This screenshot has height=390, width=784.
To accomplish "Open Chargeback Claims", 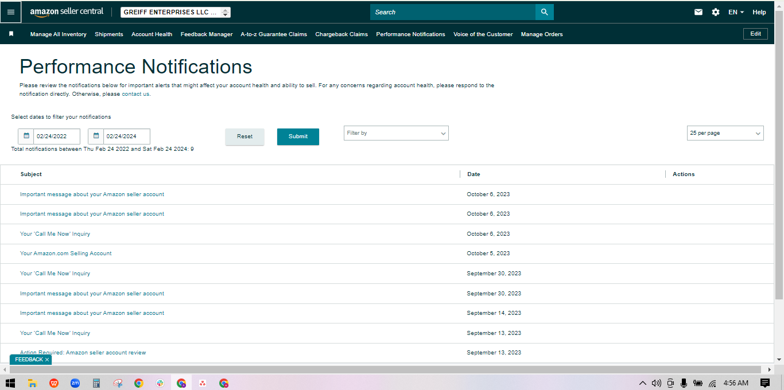I will pyautogui.click(x=341, y=34).
